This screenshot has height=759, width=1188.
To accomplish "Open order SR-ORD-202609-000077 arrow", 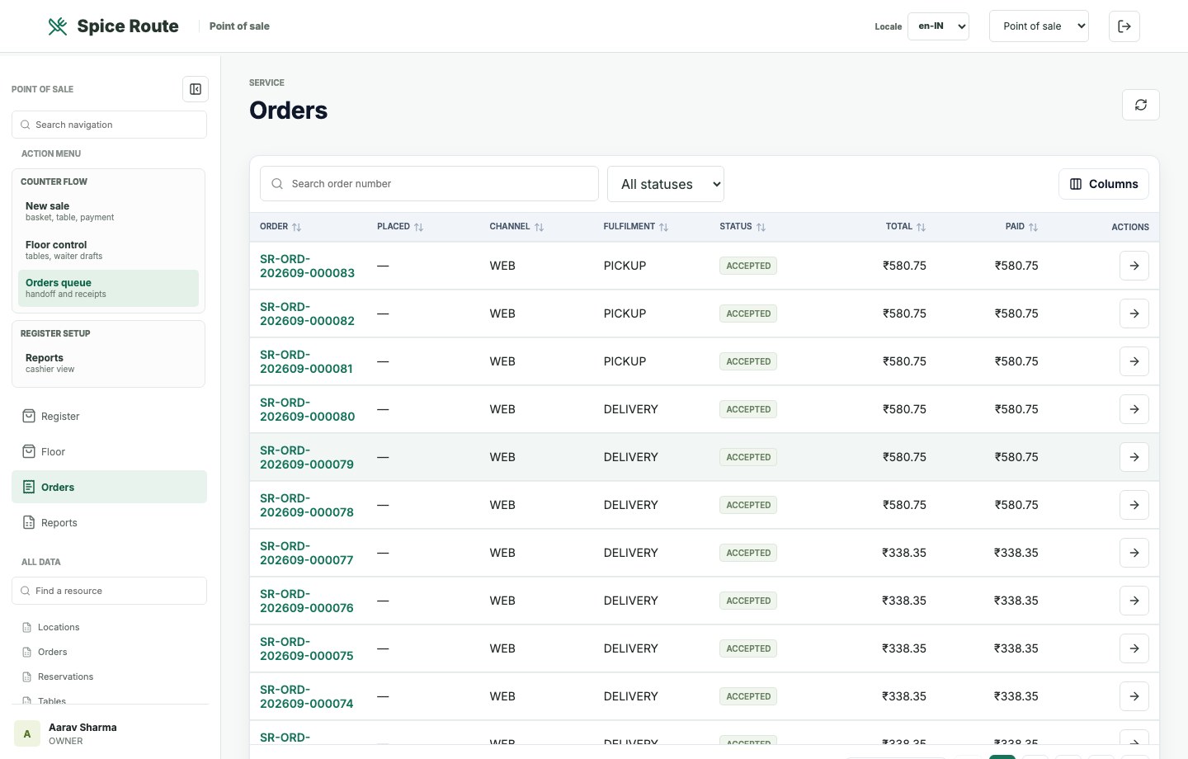I will point(1134,553).
